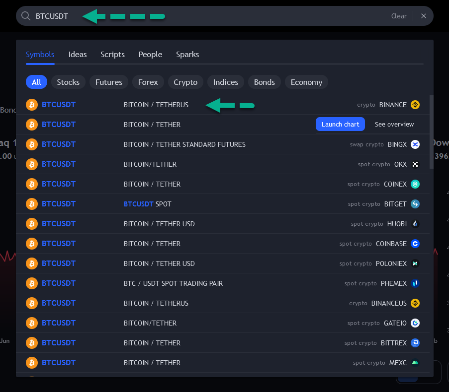
Task: Click the POLONIEX exchange logo icon
Action: tap(415, 263)
